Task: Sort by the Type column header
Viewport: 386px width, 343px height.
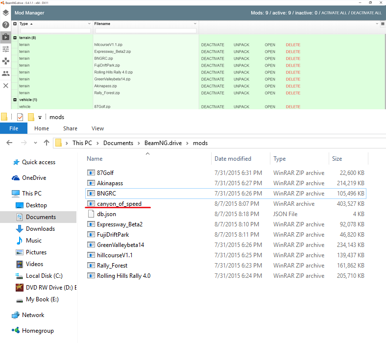Action: coord(24,24)
